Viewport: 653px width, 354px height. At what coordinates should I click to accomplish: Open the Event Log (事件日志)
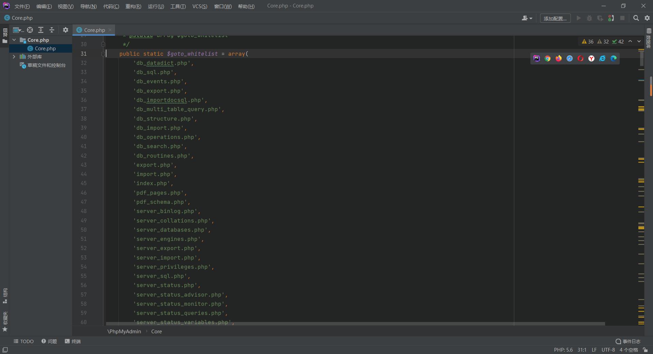point(628,341)
